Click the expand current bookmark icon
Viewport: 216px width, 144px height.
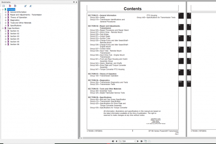[10, 6]
